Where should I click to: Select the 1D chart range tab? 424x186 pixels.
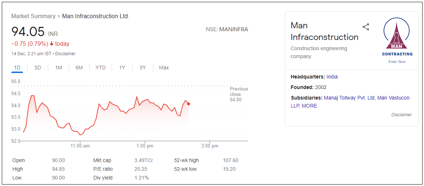[17, 68]
